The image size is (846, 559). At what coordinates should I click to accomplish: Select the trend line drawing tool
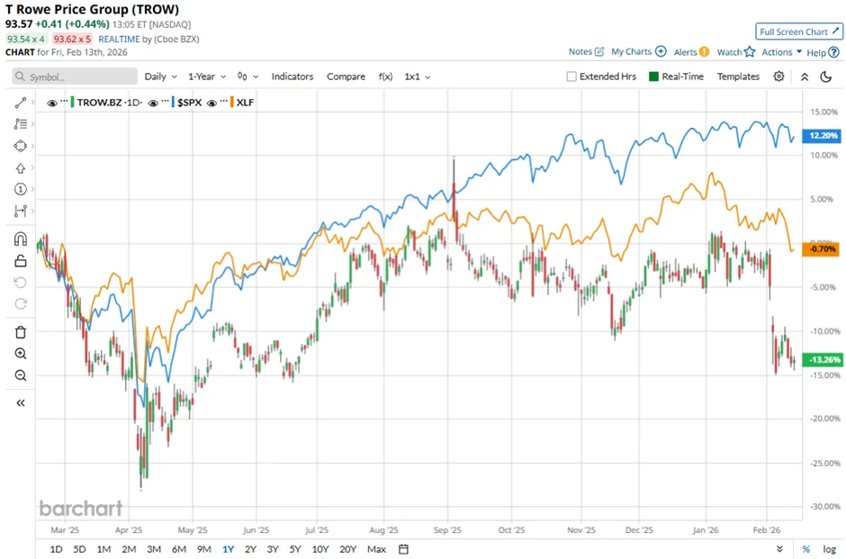[x=21, y=103]
